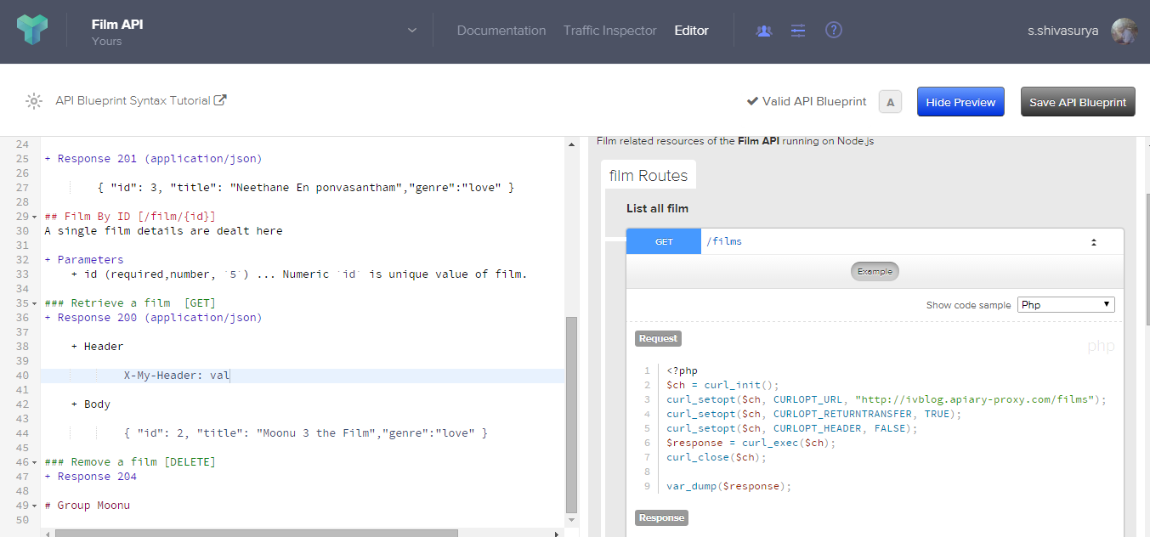Click the '+ Body' line in editor
Viewport: 1150px width, 537px height.
pos(91,404)
